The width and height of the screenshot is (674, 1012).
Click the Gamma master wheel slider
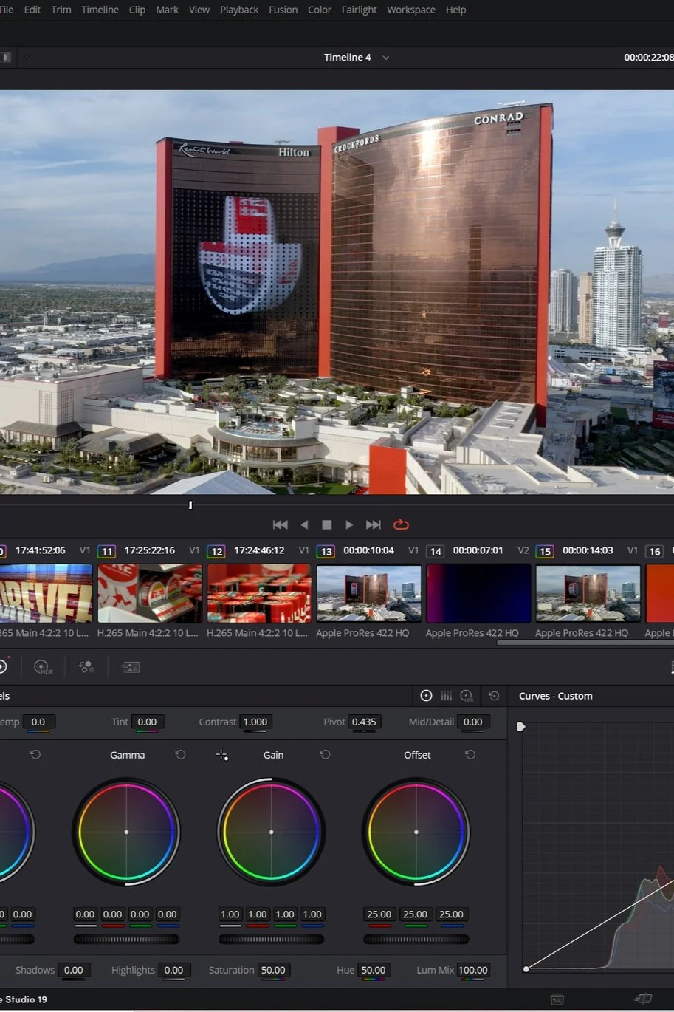pos(126,940)
